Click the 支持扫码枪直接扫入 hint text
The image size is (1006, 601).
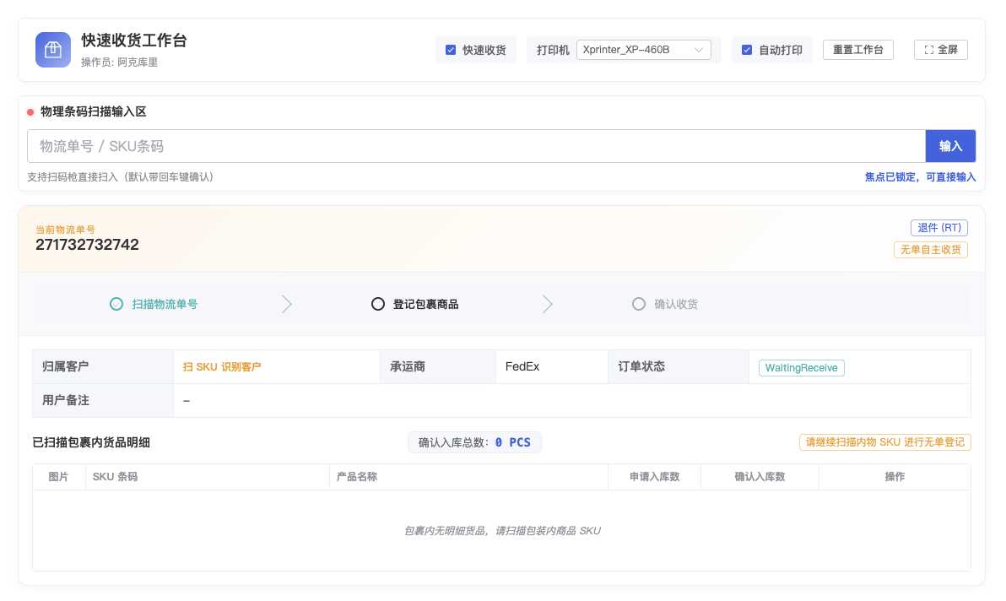(120, 177)
